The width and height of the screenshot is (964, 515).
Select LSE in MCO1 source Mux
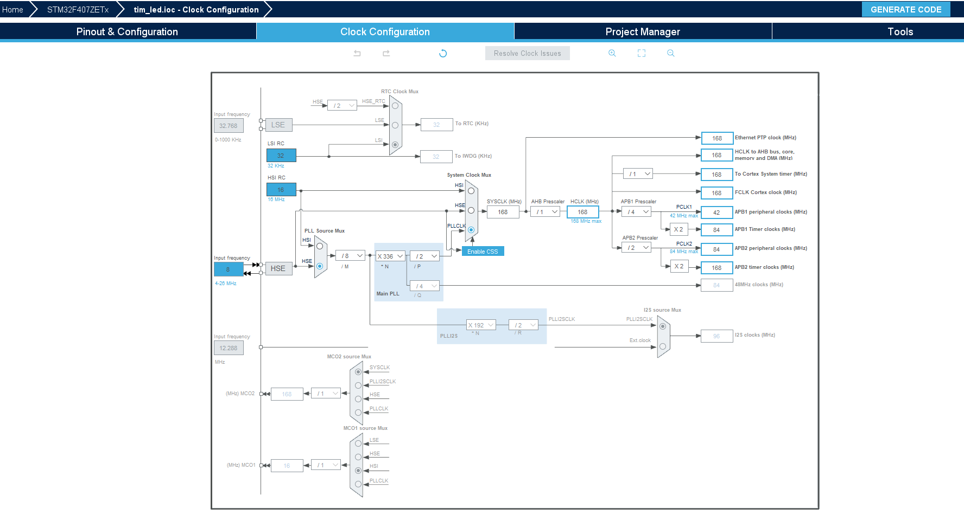pos(358,443)
